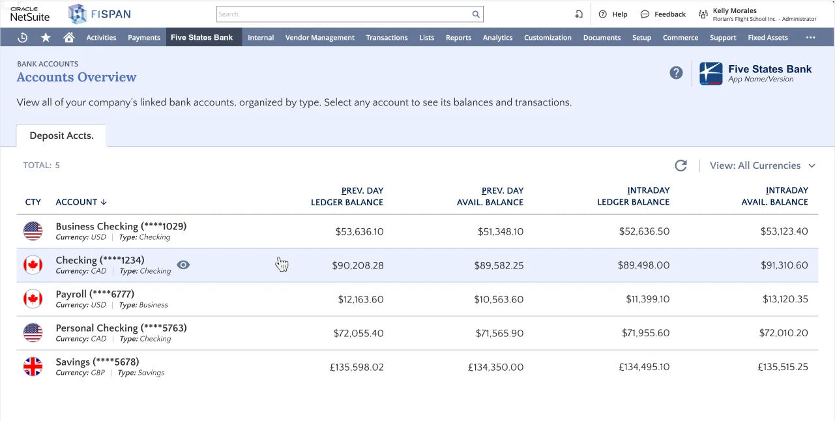
Task: Click the £135,598.02 Savings balance
Action: click(x=357, y=367)
